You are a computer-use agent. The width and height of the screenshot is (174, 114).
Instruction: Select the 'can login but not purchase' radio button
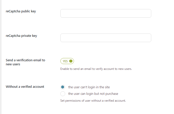click(x=63, y=94)
